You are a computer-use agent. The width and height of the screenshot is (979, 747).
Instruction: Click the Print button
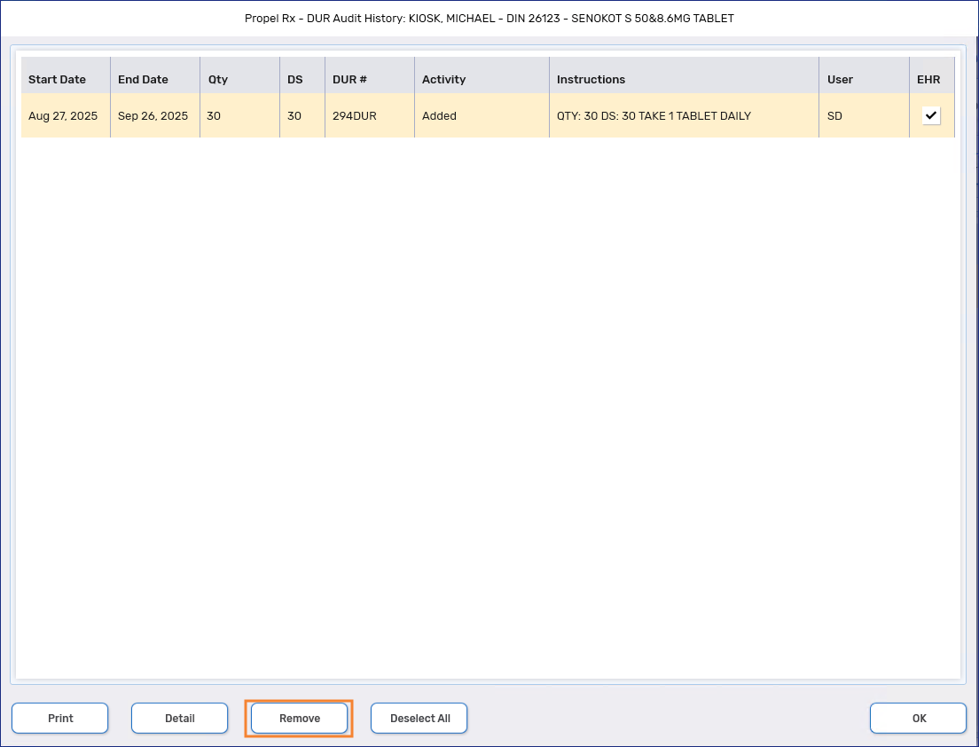[60, 719]
